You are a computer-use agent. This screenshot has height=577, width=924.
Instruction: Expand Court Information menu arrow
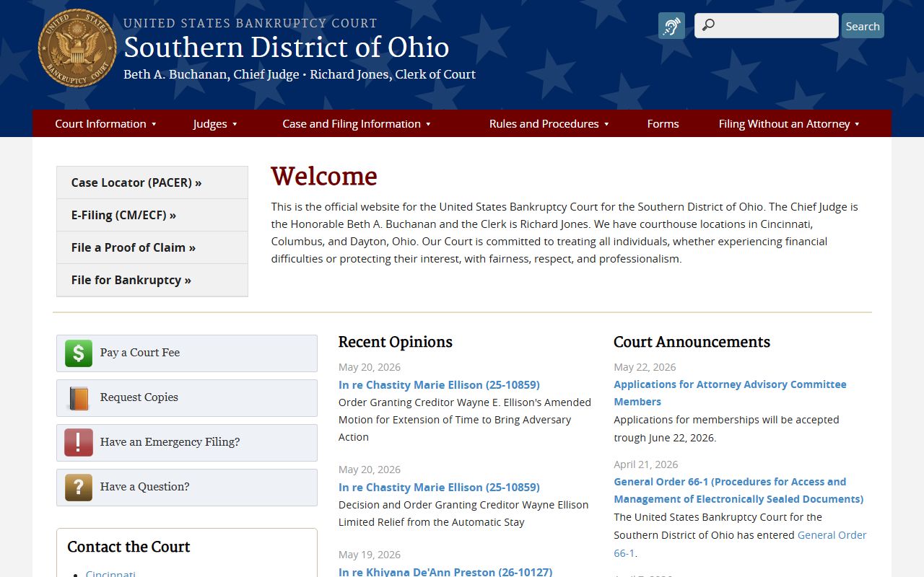click(154, 124)
